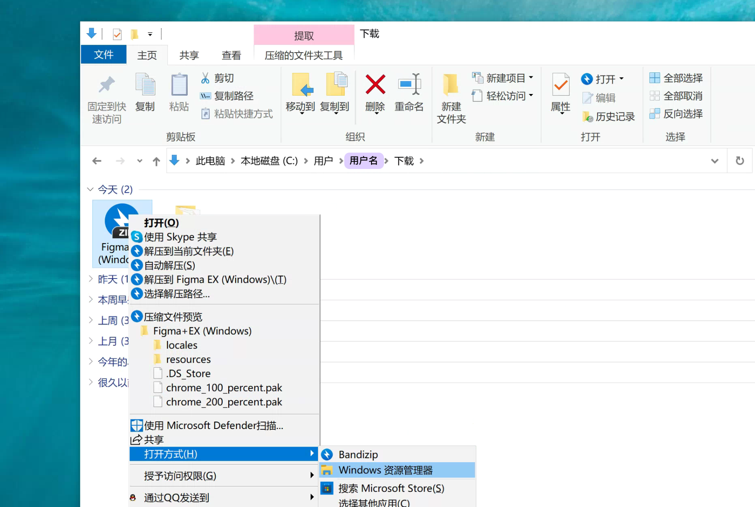Image resolution: width=755 pixels, height=507 pixels.
Task: Click Invert Selection (反向选择)
Action: pyautogui.click(x=676, y=114)
